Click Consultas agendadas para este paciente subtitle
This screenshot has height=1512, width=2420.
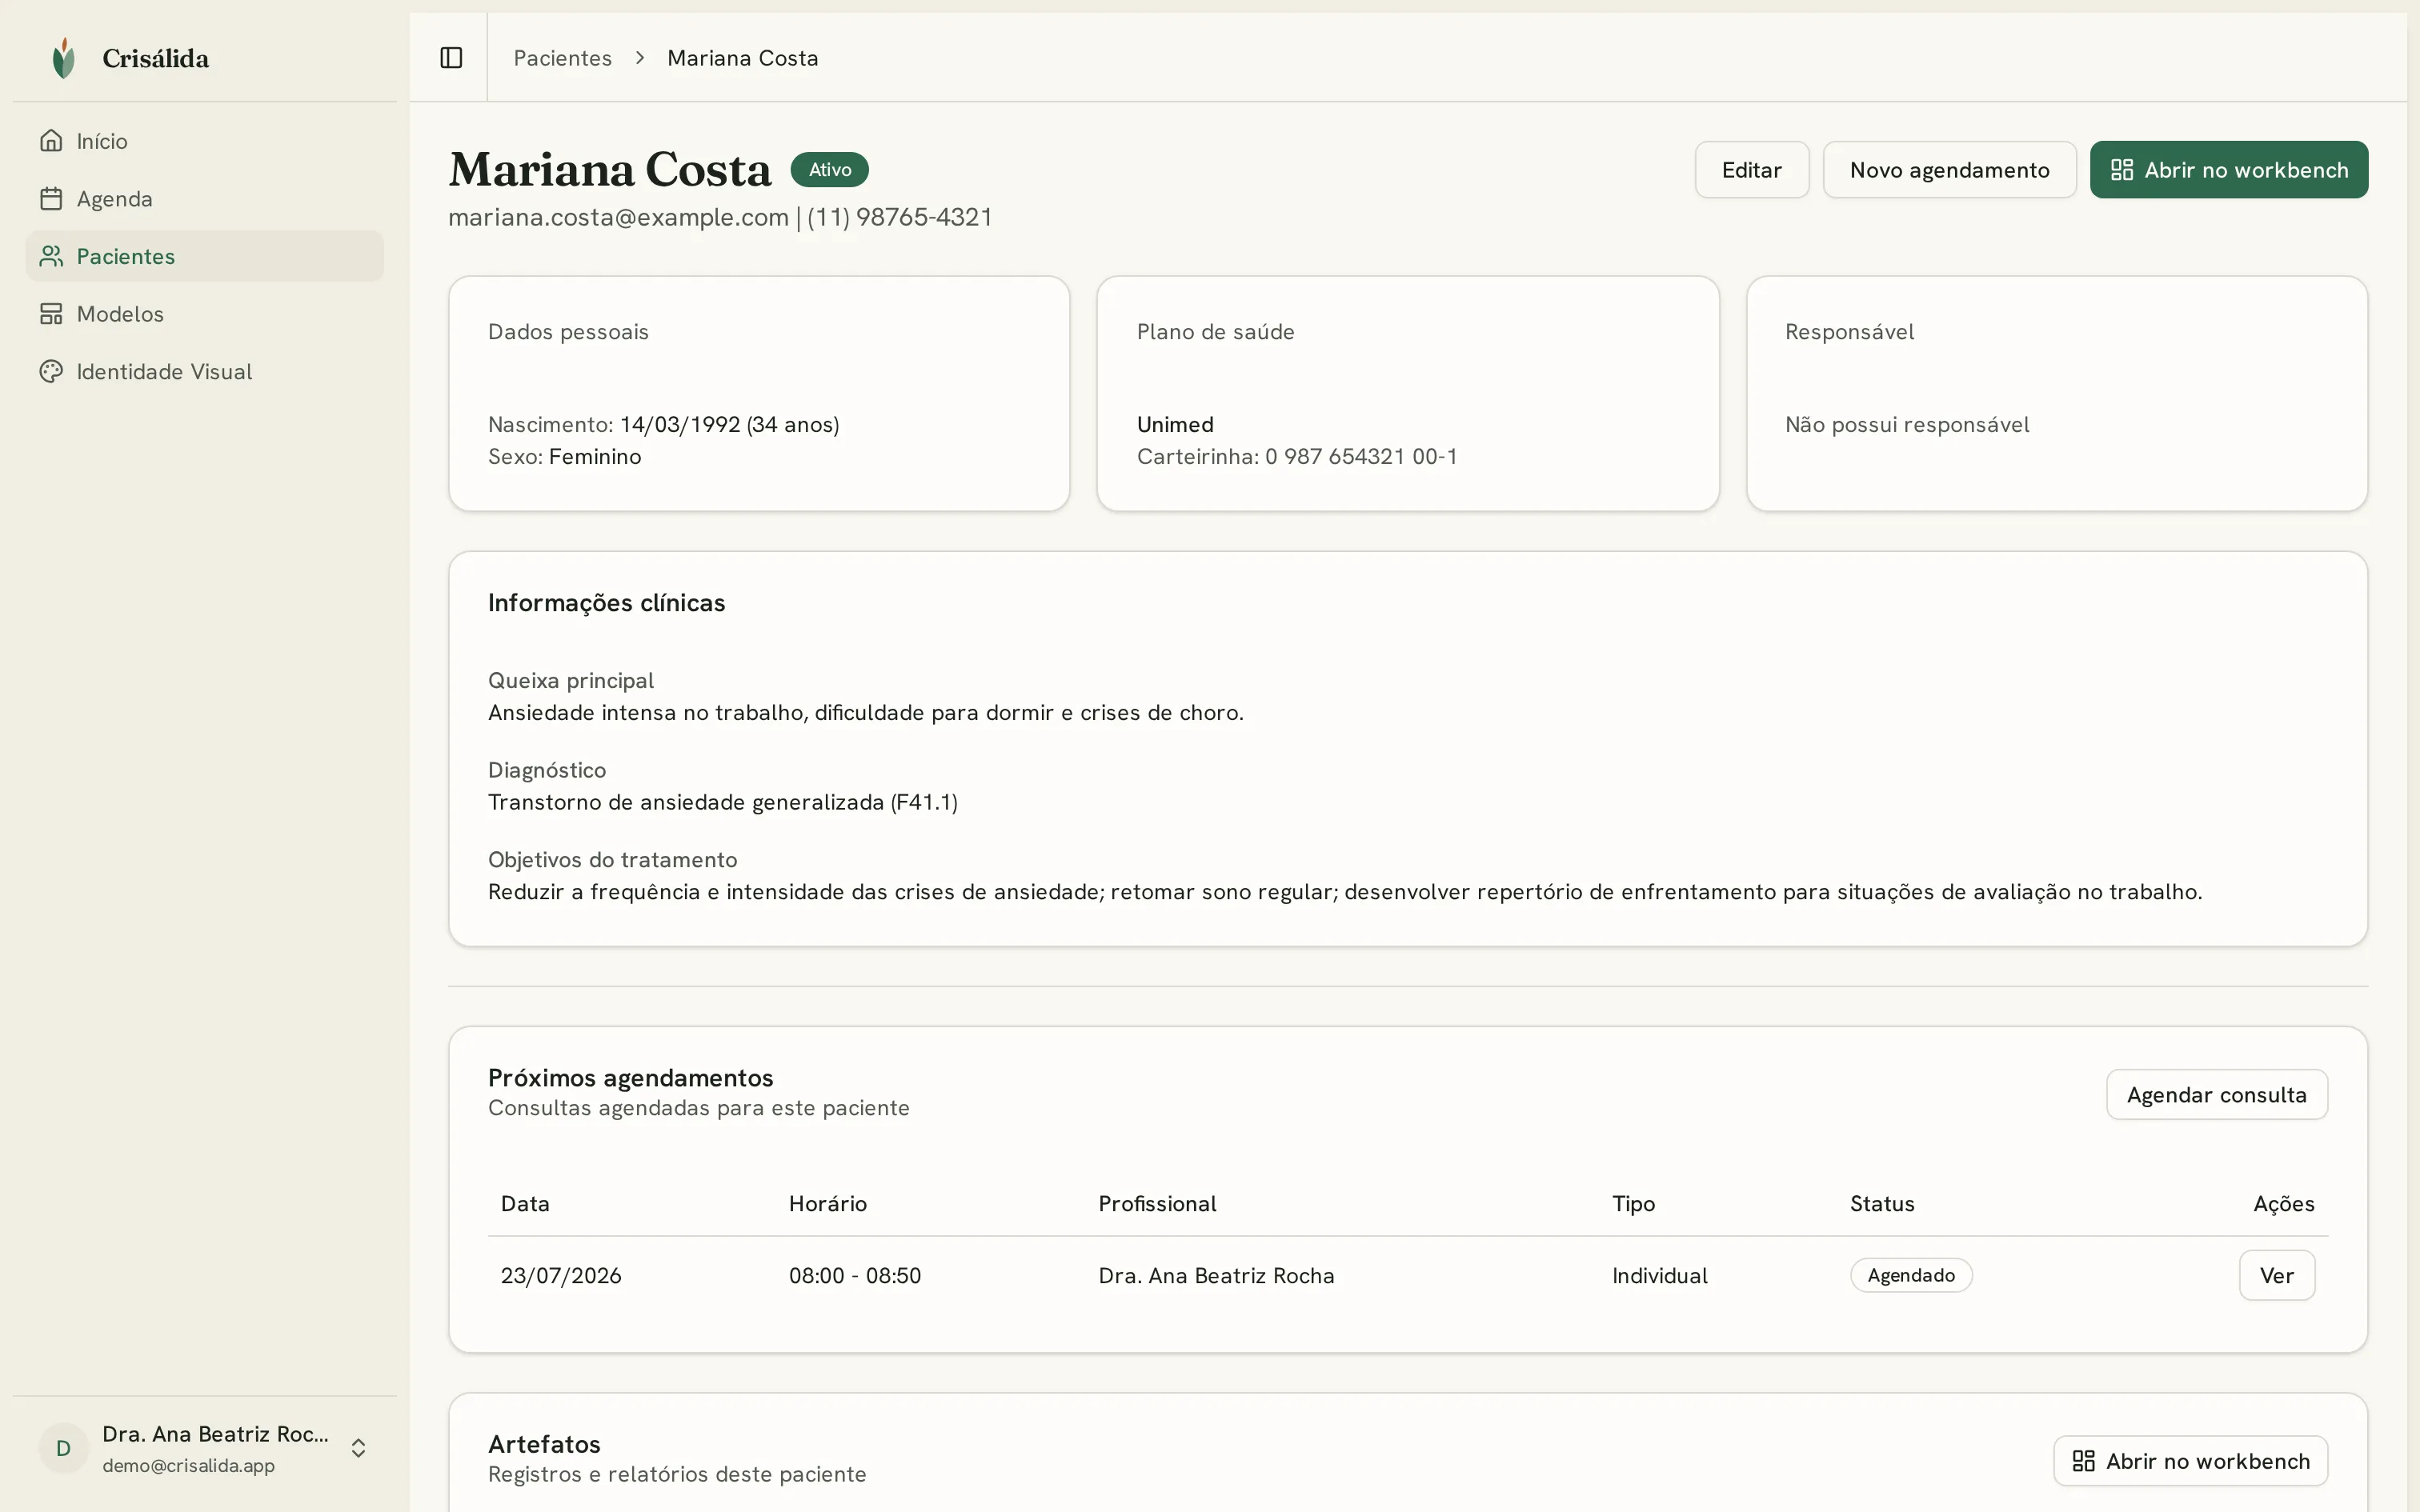698,1108
